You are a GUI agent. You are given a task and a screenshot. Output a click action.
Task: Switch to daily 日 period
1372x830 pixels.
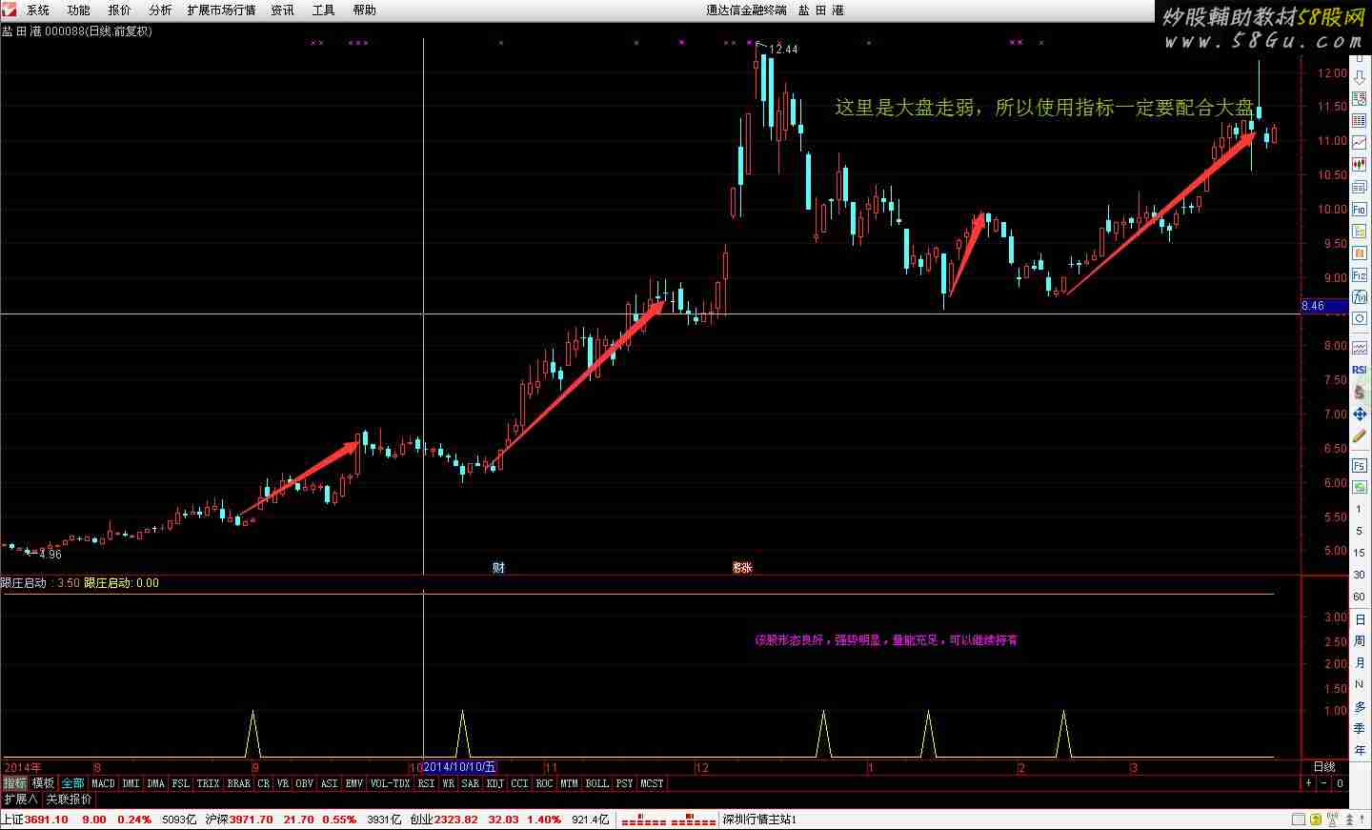1360,619
